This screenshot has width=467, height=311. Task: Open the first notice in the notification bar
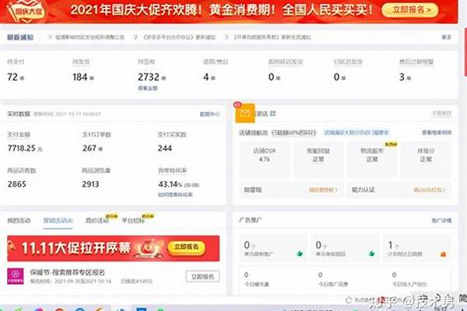tap(90, 37)
